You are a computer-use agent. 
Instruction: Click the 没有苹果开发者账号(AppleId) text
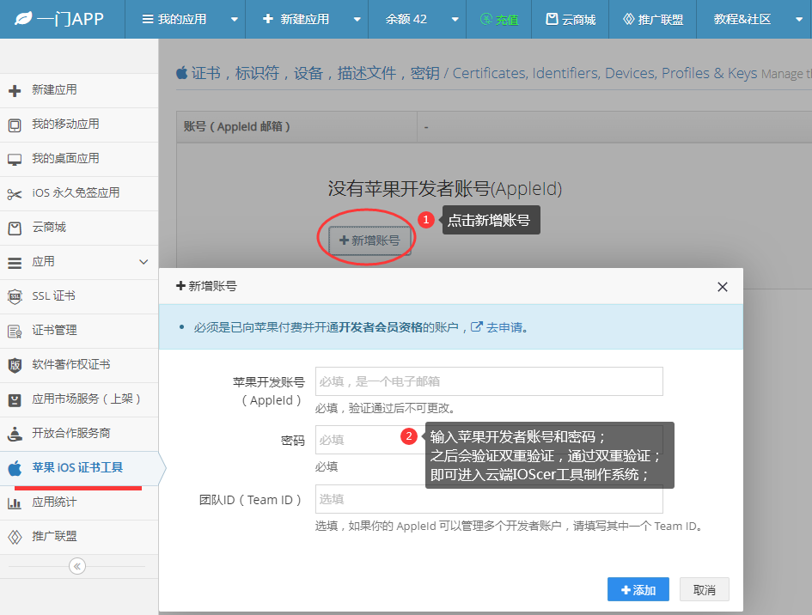[x=445, y=188]
